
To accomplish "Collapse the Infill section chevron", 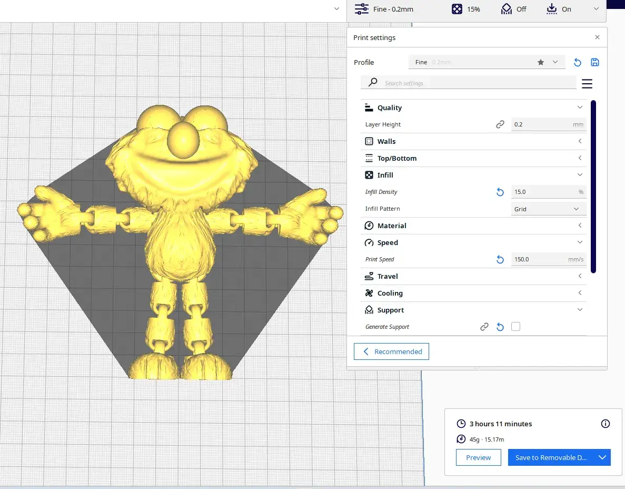I will click(x=580, y=175).
